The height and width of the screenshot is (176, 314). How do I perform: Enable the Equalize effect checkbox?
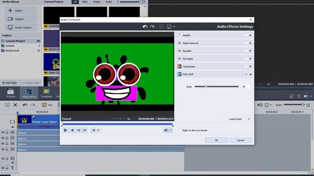(x=246, y=51)
